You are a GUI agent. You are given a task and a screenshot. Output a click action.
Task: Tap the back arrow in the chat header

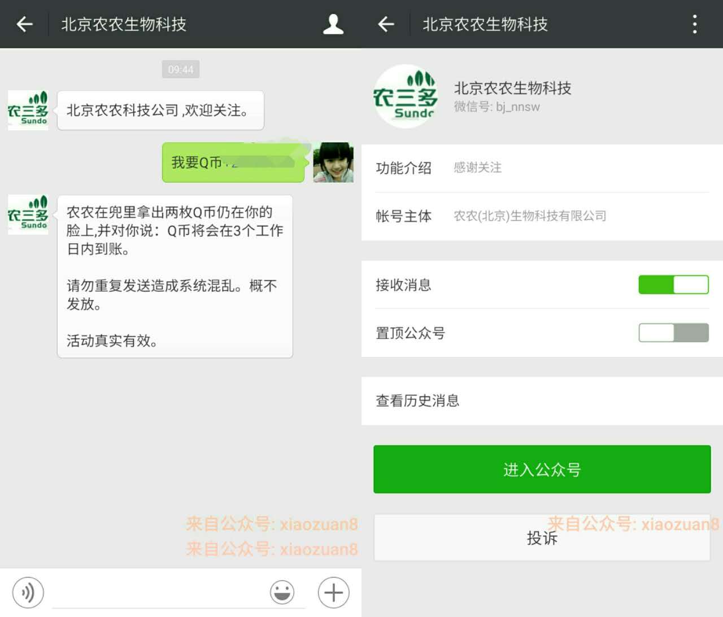tap(25, 24)
